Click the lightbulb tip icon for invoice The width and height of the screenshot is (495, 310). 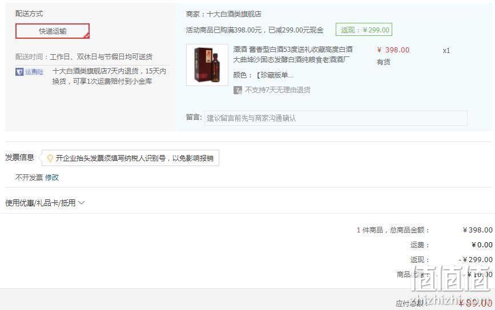pos(50,158)
